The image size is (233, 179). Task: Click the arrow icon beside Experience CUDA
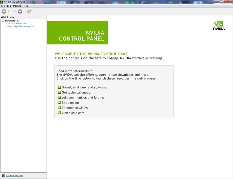pos(59,108)
